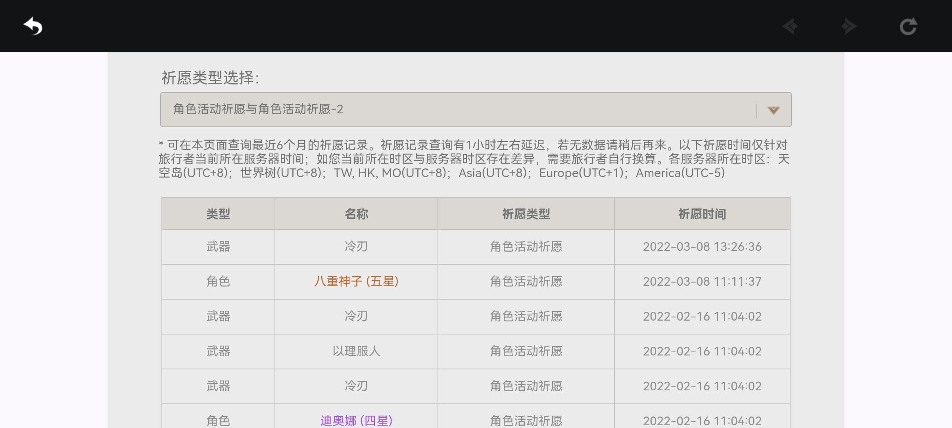Screen dimensions: 952x428
Task: Click the refresh reload icon
Action: pos(908,27)
